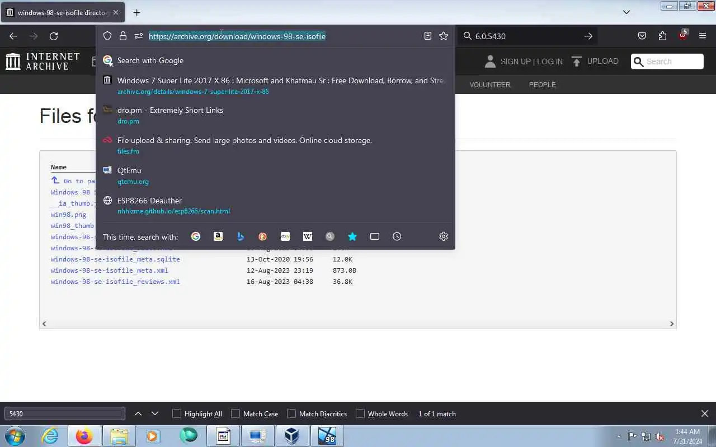Click the find bar field with 5430

click(65, 414)
